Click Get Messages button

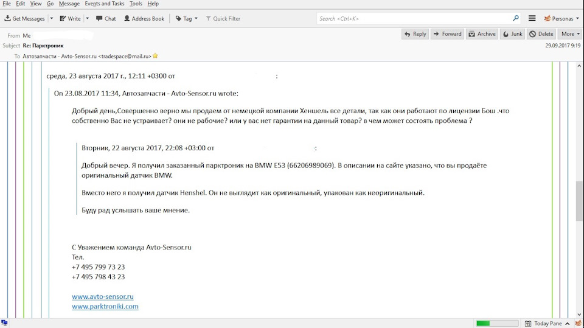tap(24, 19)
